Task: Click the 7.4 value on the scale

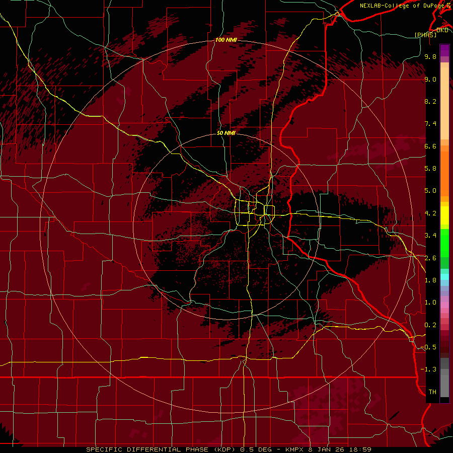Action: tap(430, 124)
